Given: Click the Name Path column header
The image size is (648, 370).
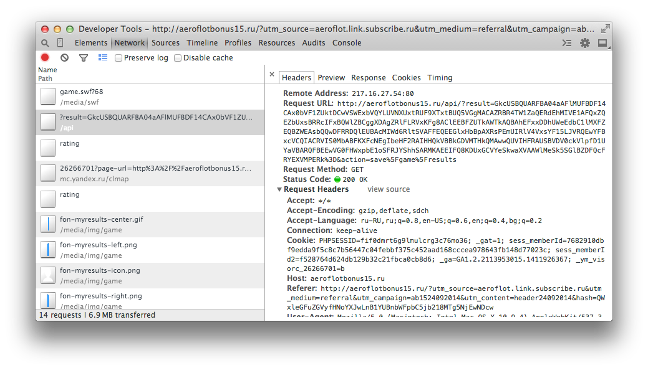Looking at the screenshot, I should coord(150,74).
